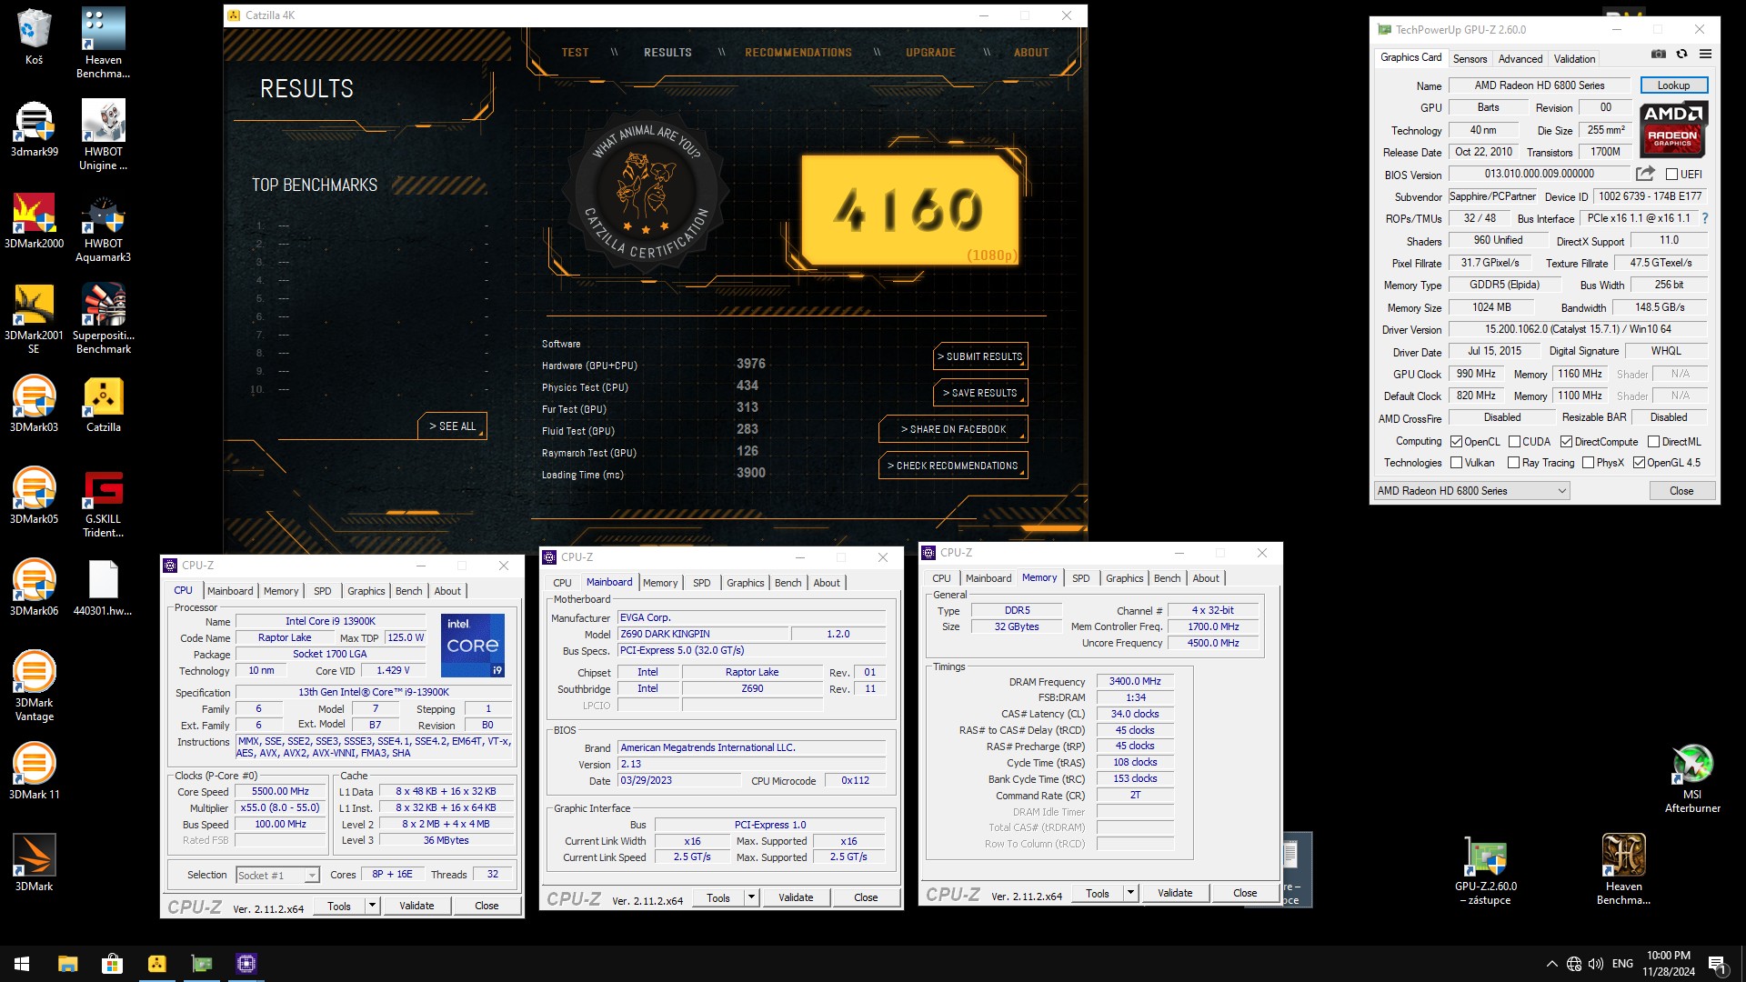
Task: Open RECOMMENDATIONS tab in Catzilla
Action: pos(798,53)
